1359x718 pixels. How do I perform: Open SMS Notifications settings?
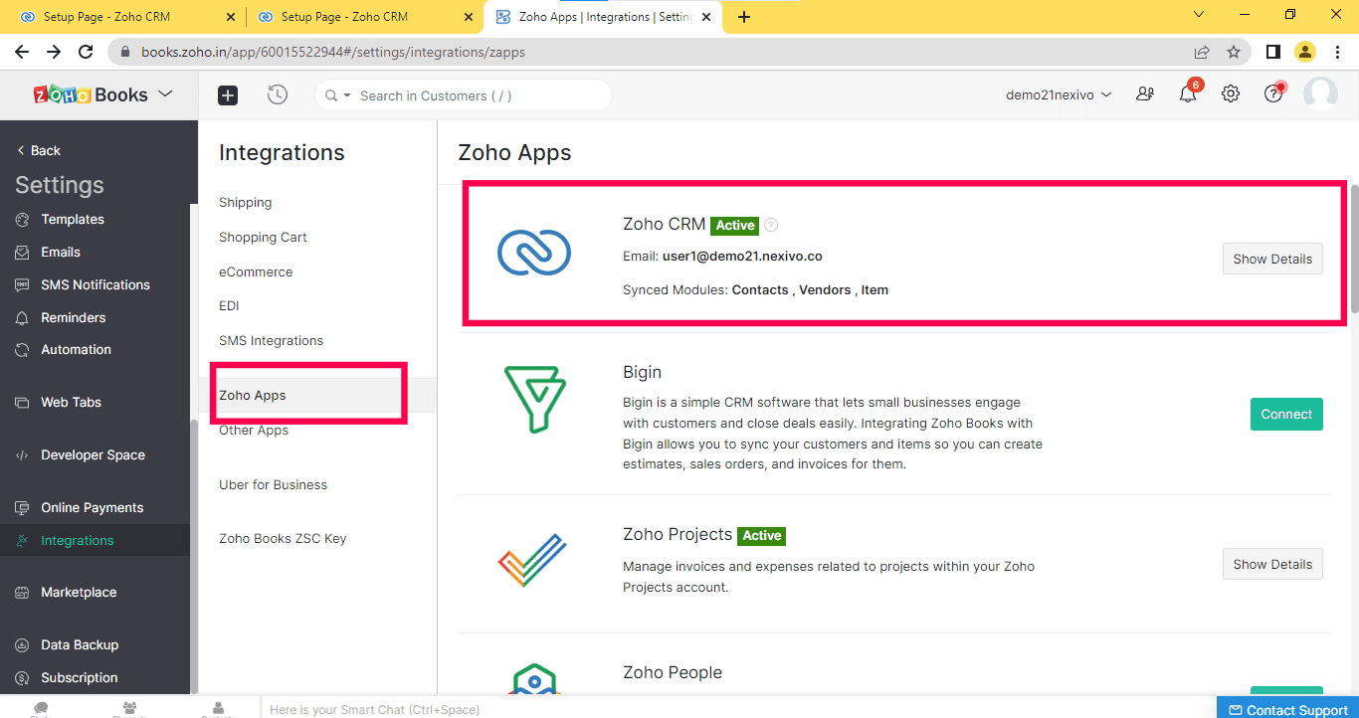(95, 284)
